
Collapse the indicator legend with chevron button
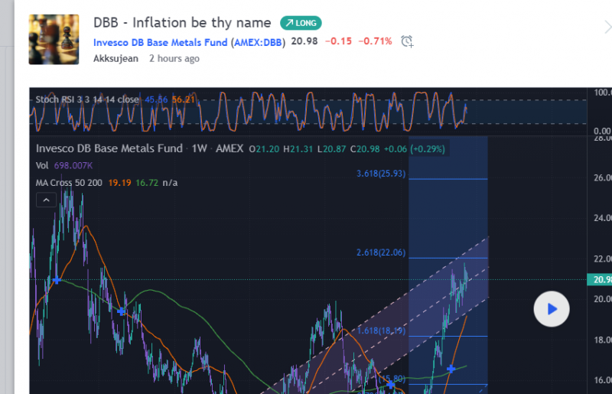pos(45,200)
